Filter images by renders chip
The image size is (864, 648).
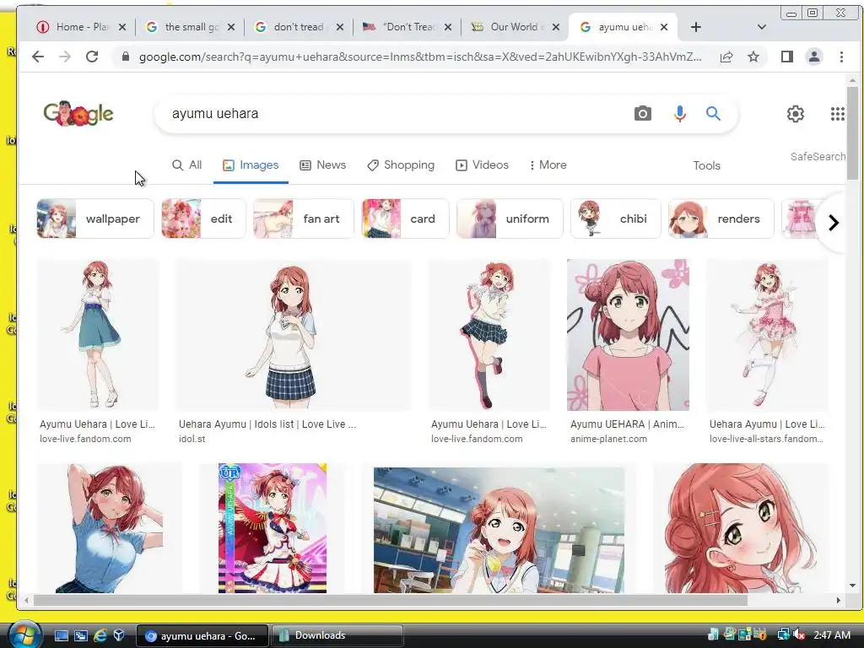click(721, 219)
